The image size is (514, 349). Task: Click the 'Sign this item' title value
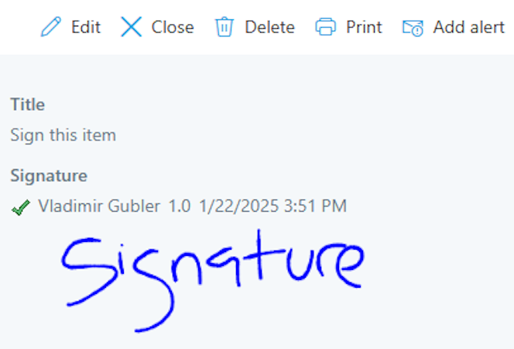(63, 135)
